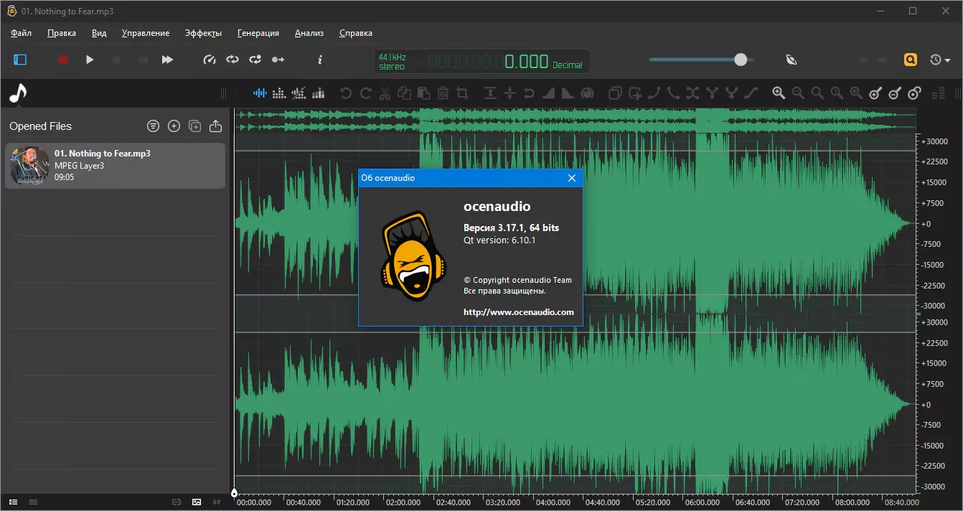963x511 pixels.
Task: Open the http://www.ocenaudio.com link
Action: [518, 312]
